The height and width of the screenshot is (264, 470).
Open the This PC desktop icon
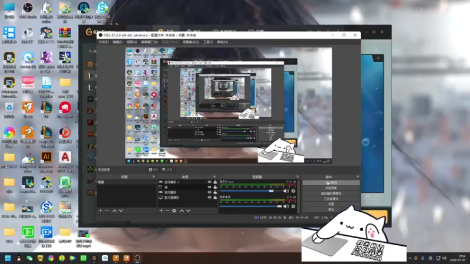click(9, 11)
